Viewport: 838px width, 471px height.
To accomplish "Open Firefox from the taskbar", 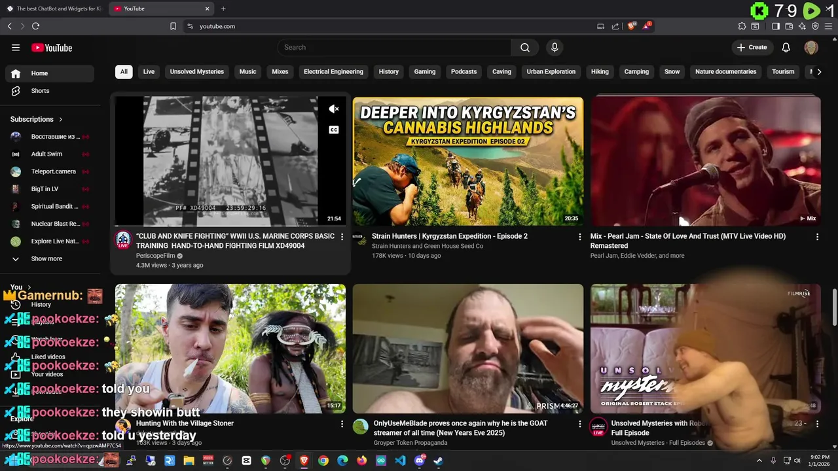I will pos(362,461).
